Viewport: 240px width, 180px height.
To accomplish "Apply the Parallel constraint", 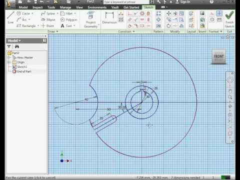I will 129,19.
